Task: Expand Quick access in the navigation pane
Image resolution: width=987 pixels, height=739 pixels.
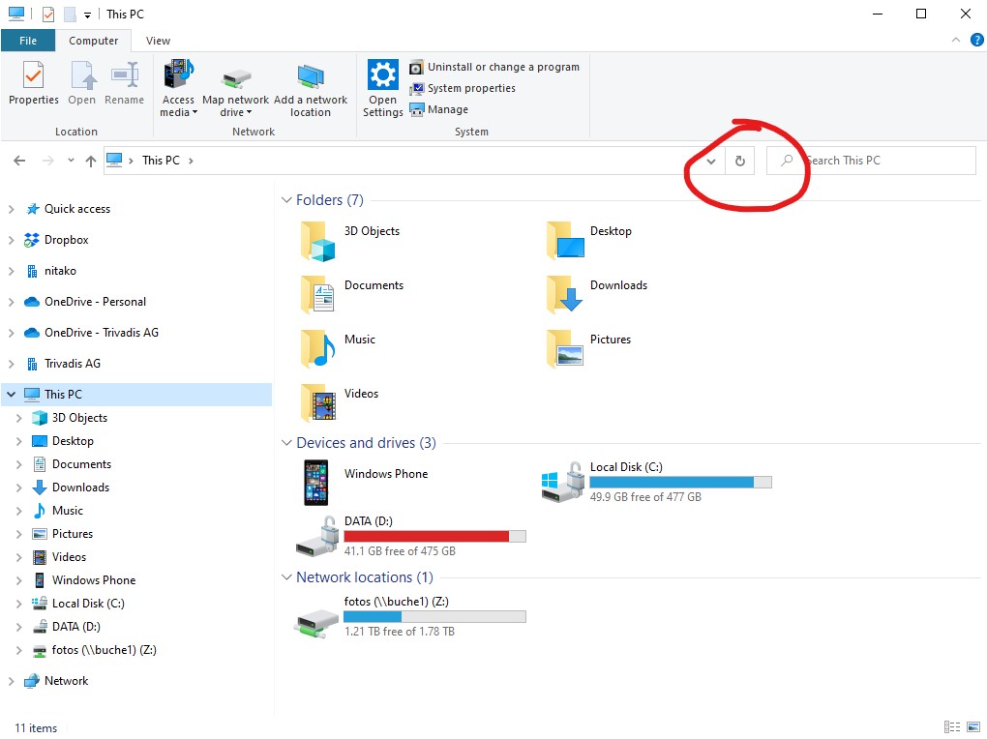Action: (x=11, y=209)
